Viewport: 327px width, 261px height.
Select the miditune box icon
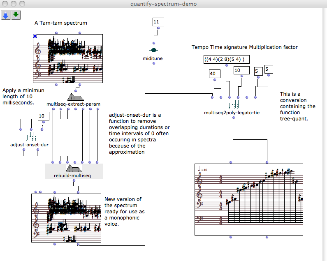(x=153, y=50)
